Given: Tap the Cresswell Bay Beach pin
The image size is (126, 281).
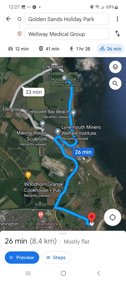Looking at the screenshot, I should [73, 113].
